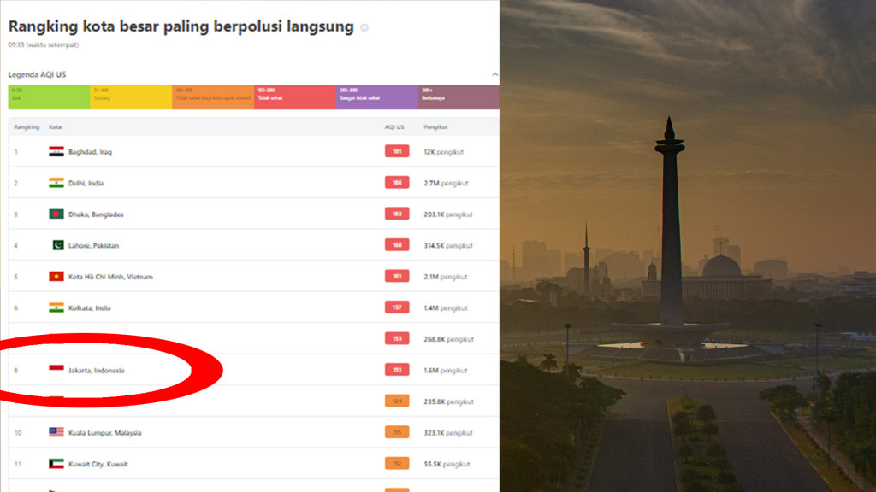Click the Pakistan flag icon
This screenshot has height=492, width=876.
tap(57, 245)
